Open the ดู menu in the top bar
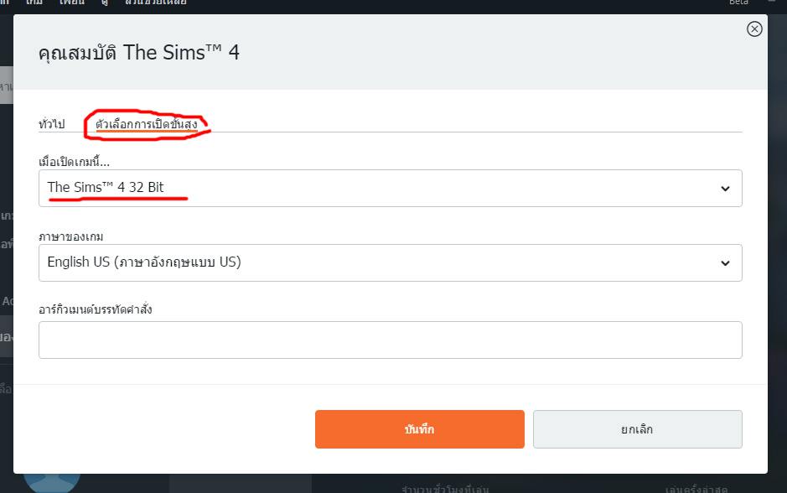 point(104,3)
